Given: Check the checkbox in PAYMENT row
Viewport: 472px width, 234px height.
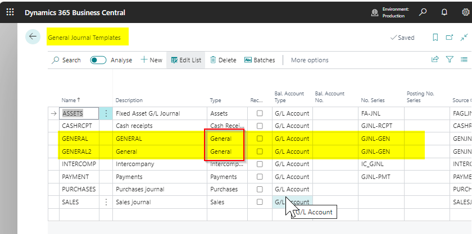Looking at the screenshot, I should [260, 176].
